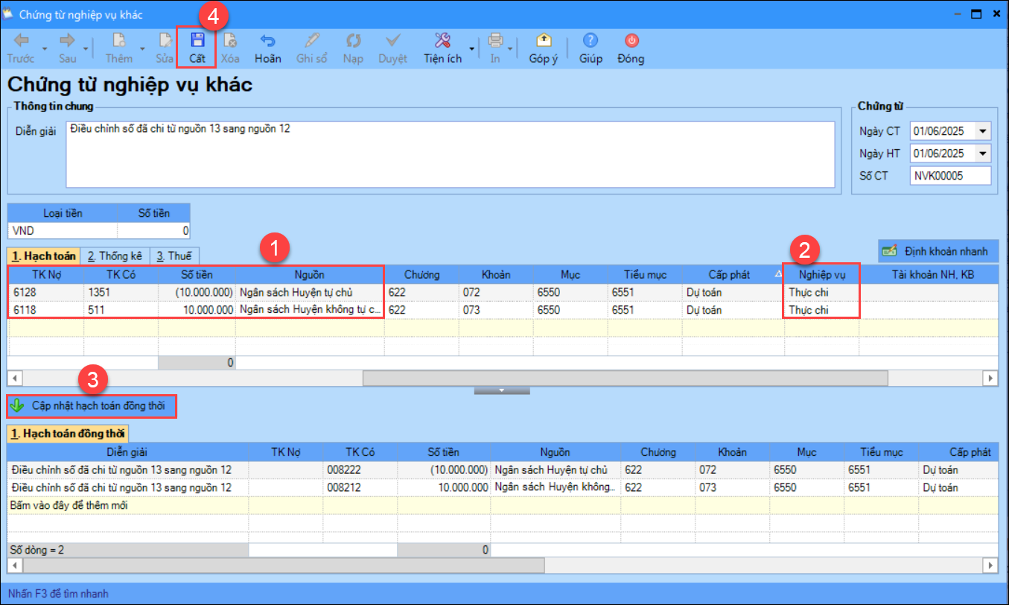Expand the In print dropdown arrow
1009x605 pixels.
coord(511,49)
